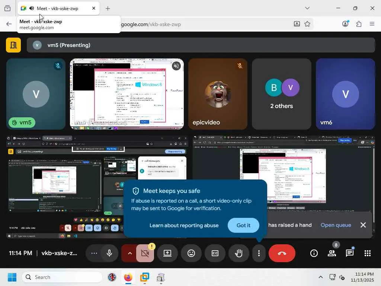Click the yellow meeting rooms icon
This screenshot has height=286, width=381.
(x=13, y=45)
